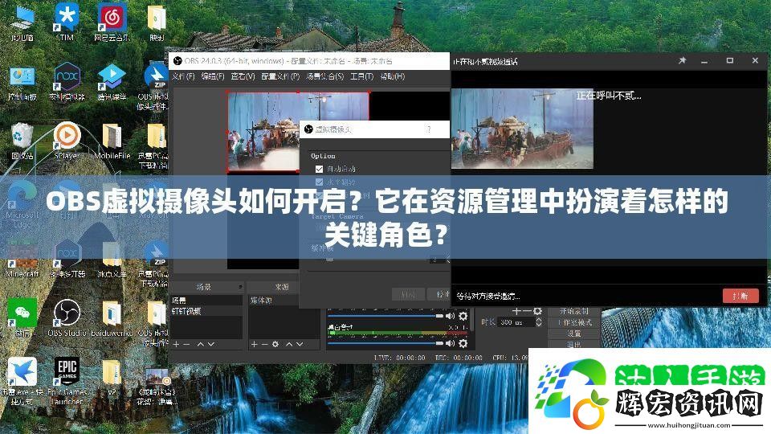Select the first scene in the scenes list
This screenshot has height=434, width=771.
click(206, 300)
